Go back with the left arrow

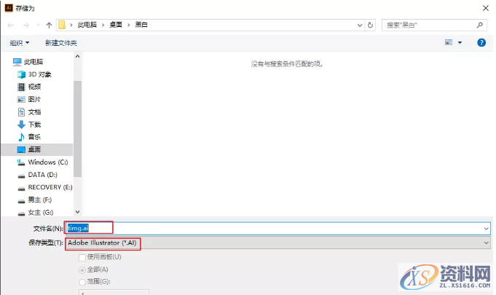point(11,25)
